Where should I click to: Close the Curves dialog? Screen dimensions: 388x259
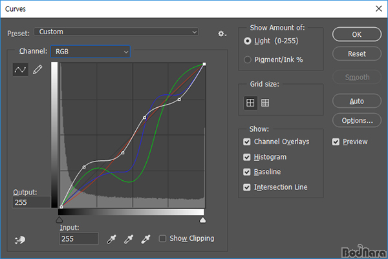(378, 8)
